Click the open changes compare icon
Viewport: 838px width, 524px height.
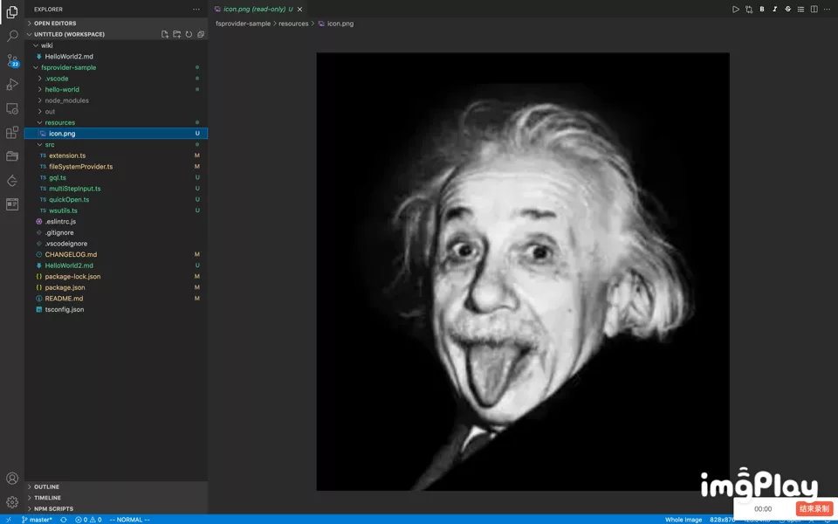tap(749, 9)
